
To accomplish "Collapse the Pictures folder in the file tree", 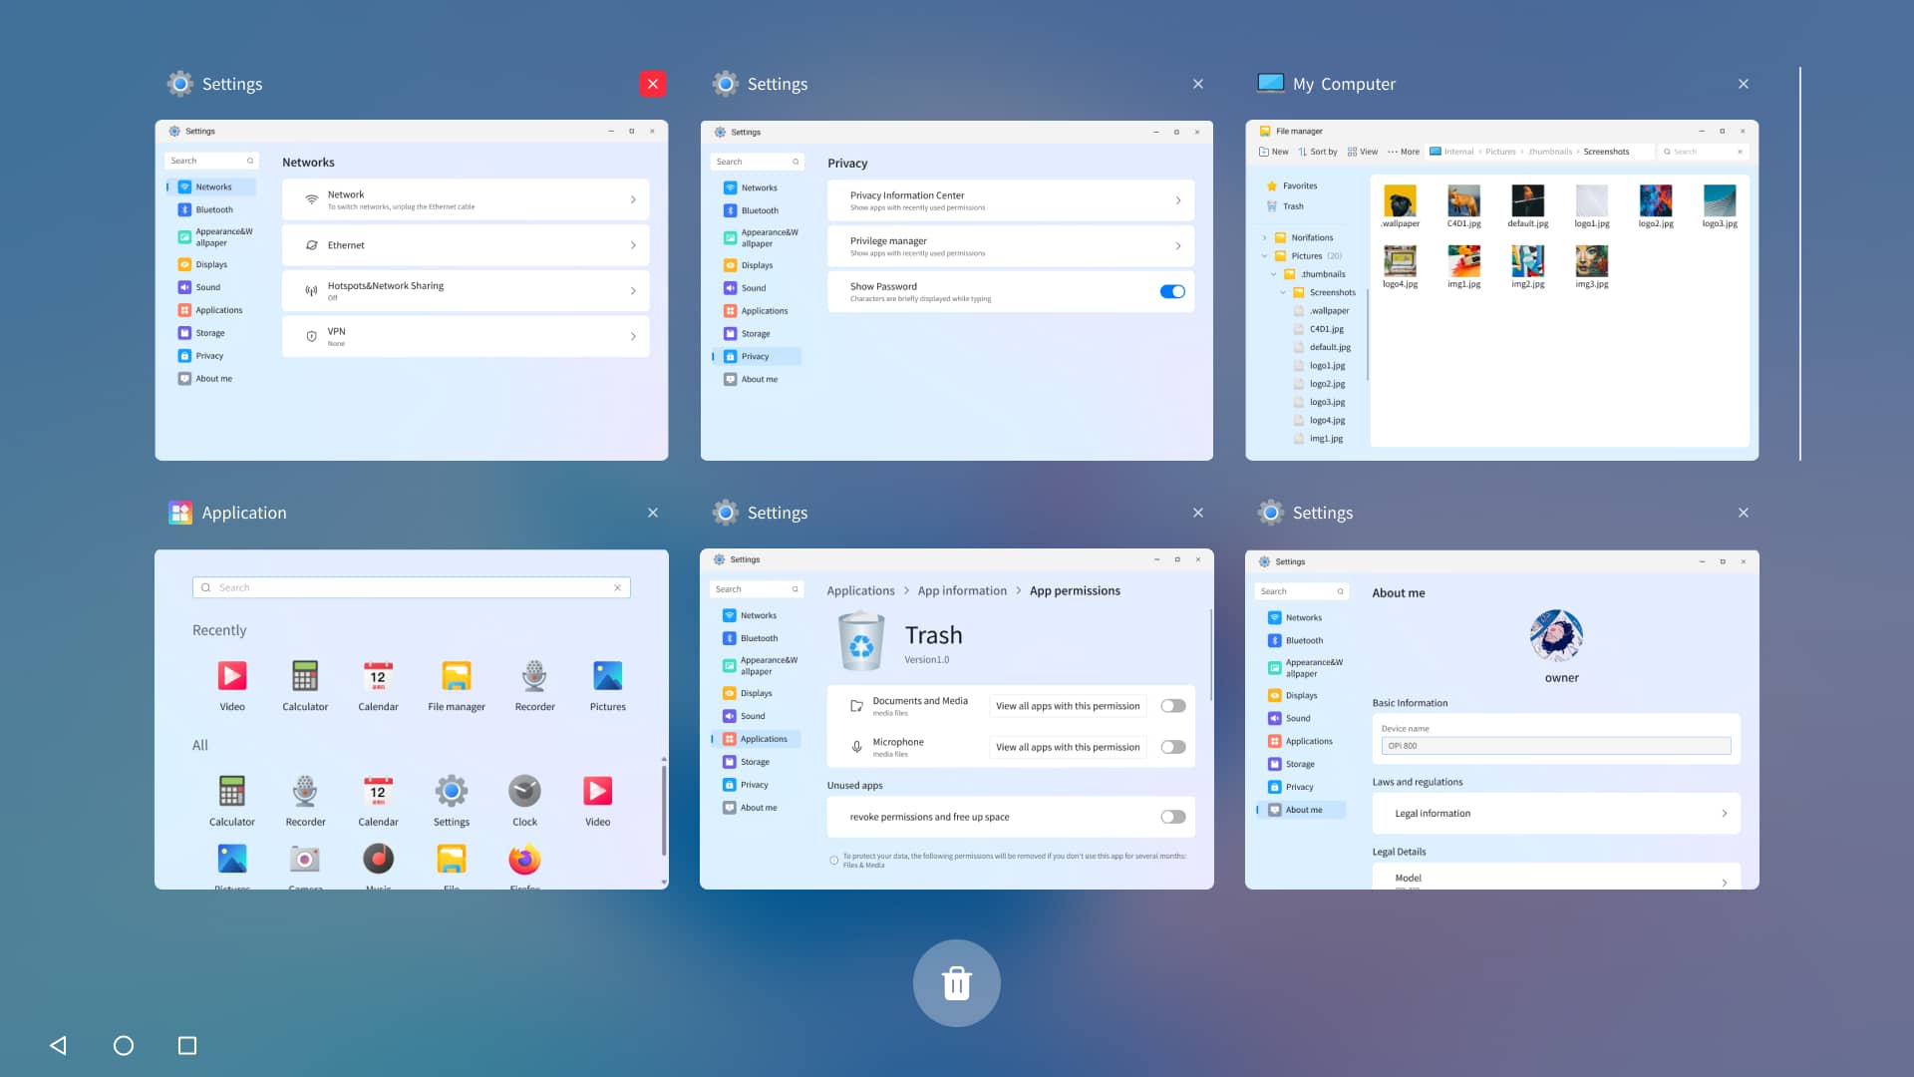I will [1264, 256].
